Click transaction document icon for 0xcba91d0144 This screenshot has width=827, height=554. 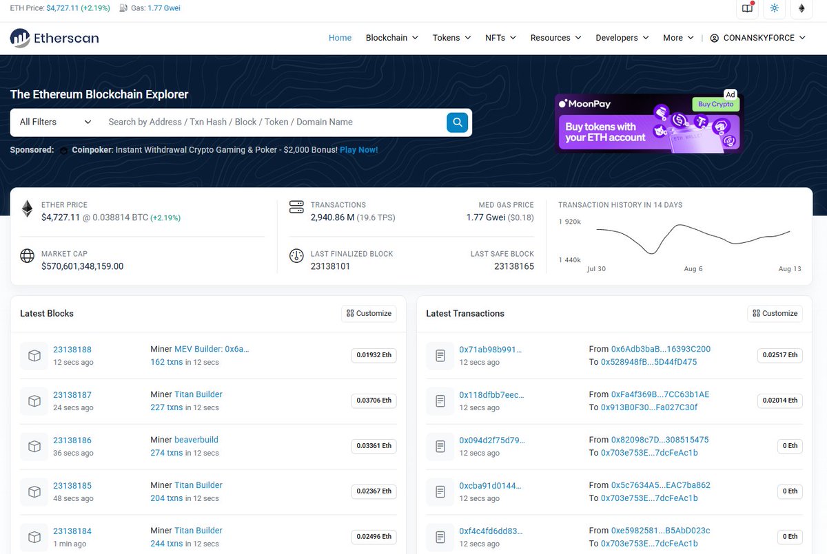click(x=440, y=491)
